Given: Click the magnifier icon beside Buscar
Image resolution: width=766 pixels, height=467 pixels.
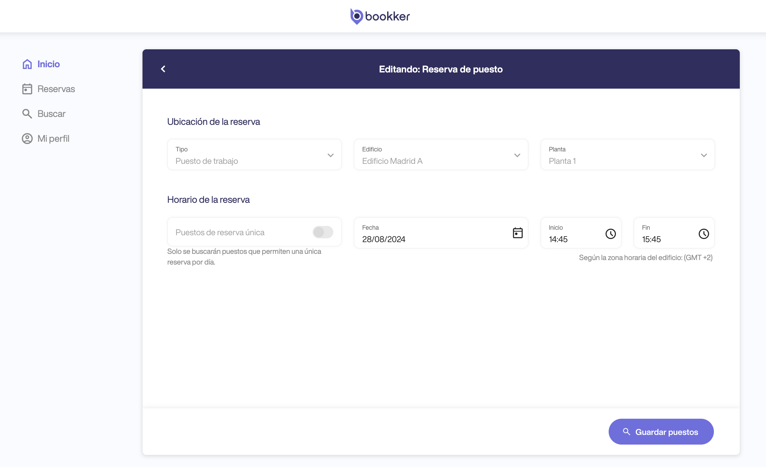Looking at the screenshot, I should pyautogui.click(x=27, y=114).
